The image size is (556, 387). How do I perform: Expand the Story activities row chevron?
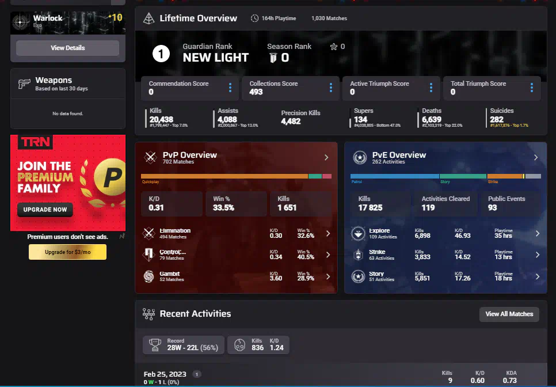(x=538, y=276)
